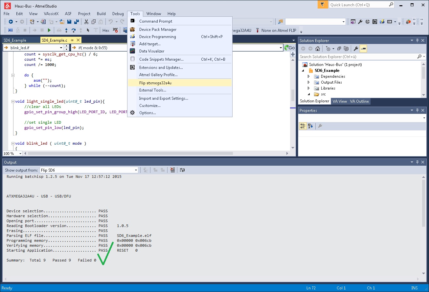Expand the Dependencies node
Image resolution: width=429 pixels, height=292 pixels.
click(308, 76)
